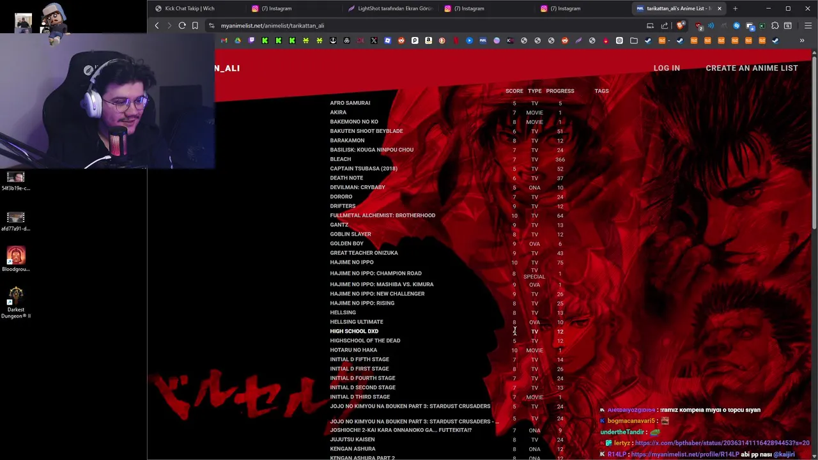Click the MOVIE type on the Akira row
Image resolution: width=818 pixels, height=460 pixels.
[534, 112]
